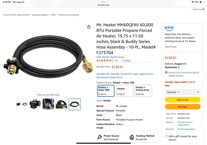The width and height of the screenshot is (207, 145).
Task: Click the Sponsored info icon
Action: point(204,9)
